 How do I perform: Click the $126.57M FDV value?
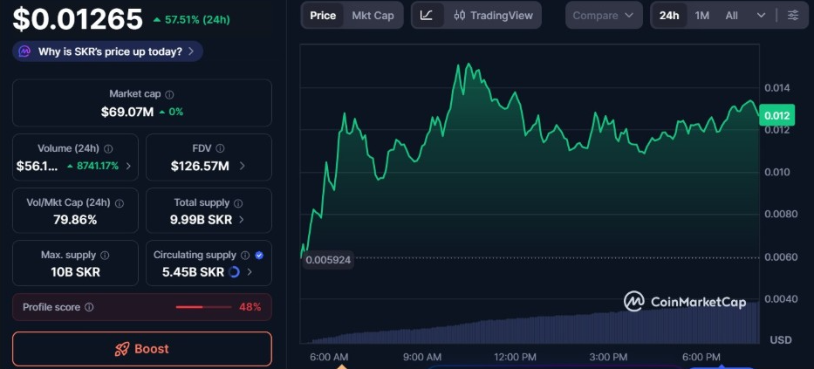200,166
